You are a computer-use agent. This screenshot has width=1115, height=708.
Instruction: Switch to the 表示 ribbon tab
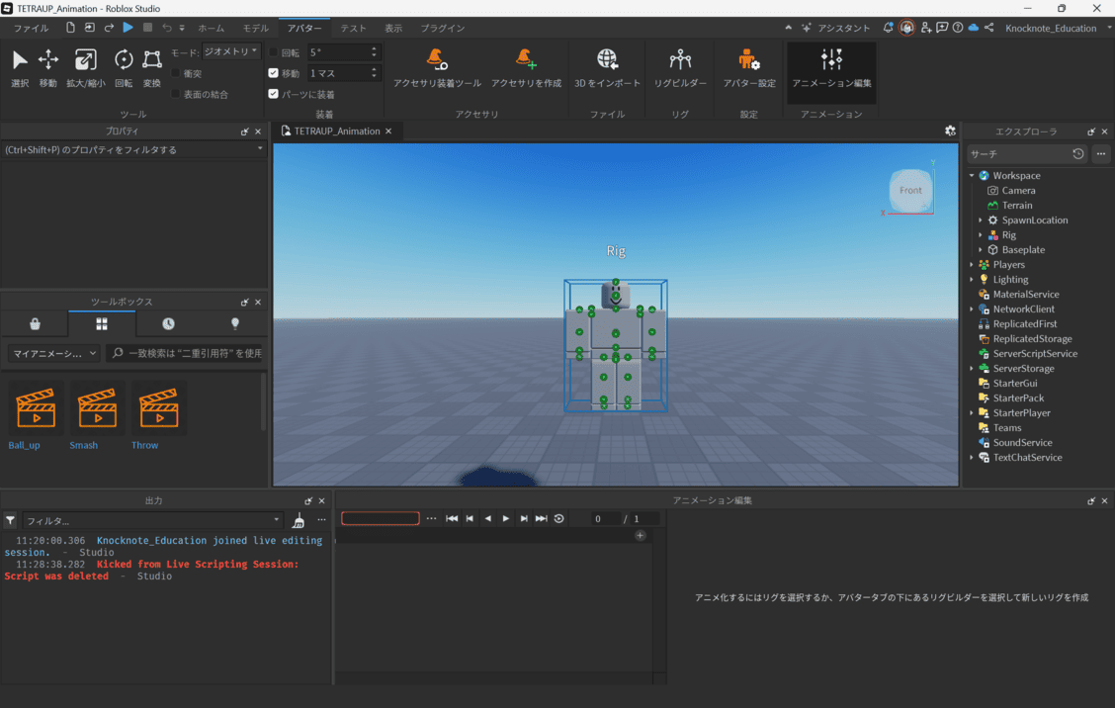click(393, 28)
